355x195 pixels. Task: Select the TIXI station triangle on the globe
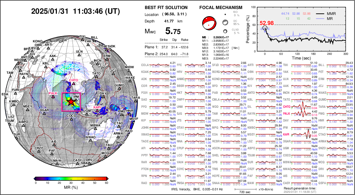[82, 40]
